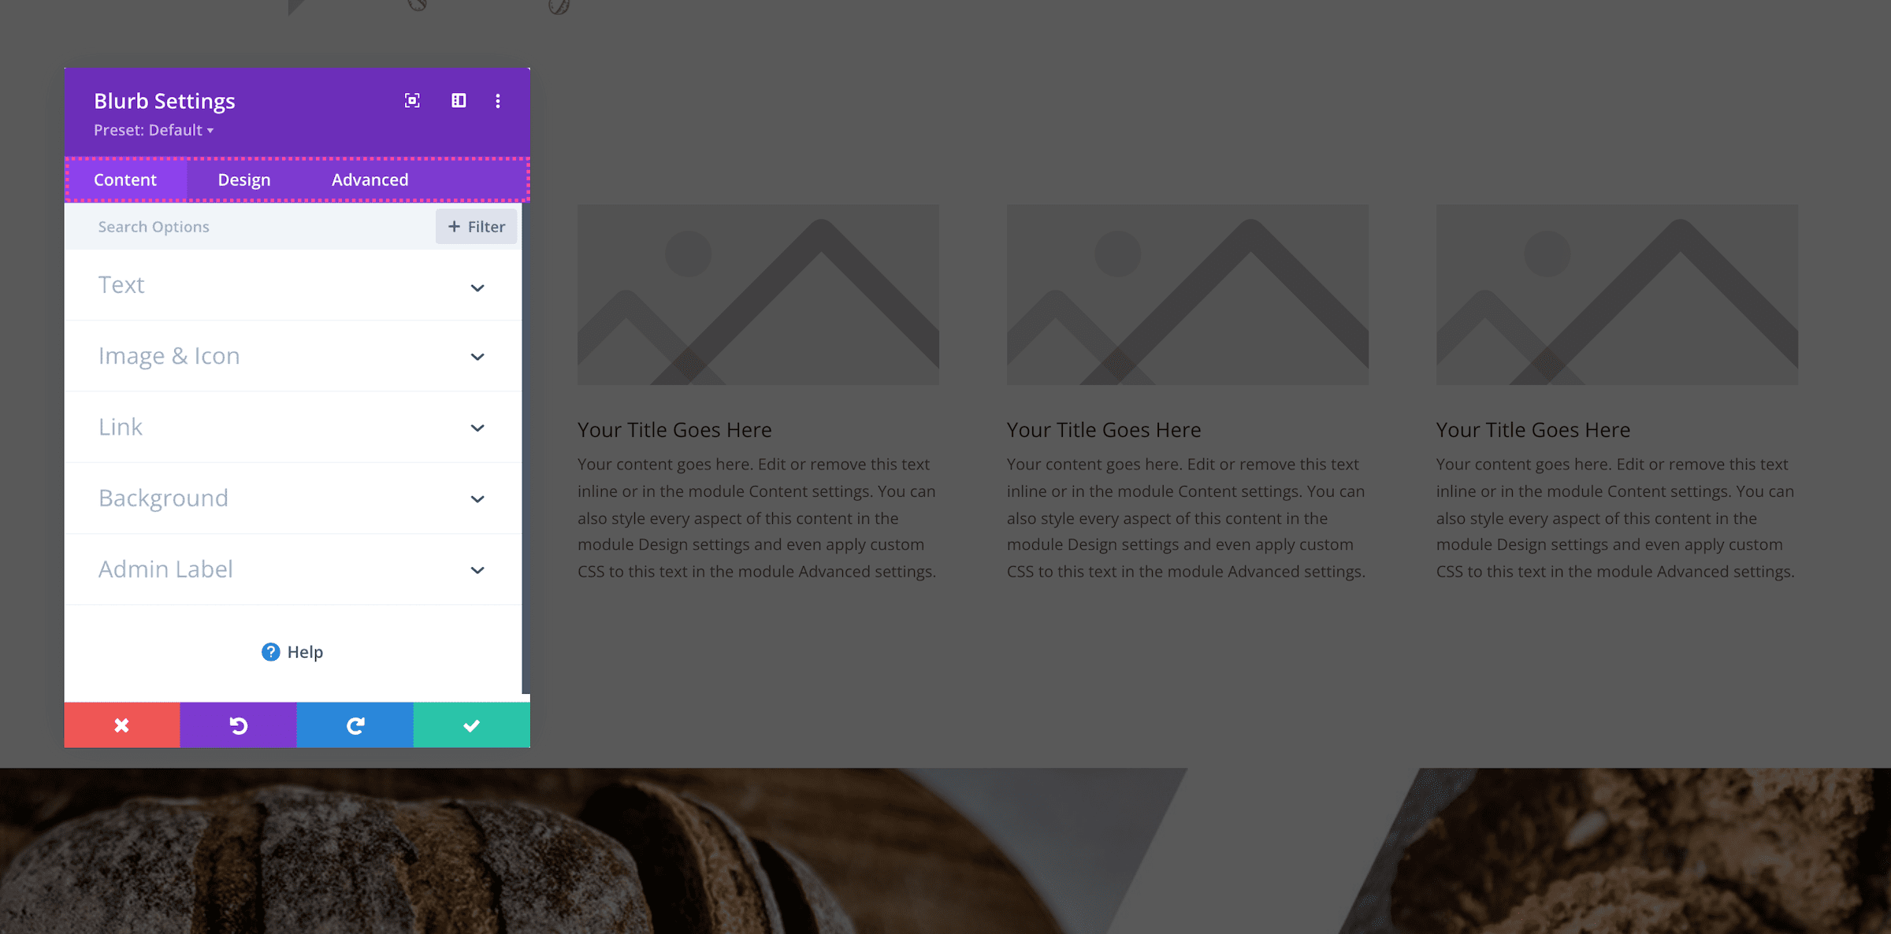Image resolution: width=1891 pixels, height=934 pixels.
Task: Click the purple undo arrow icon
Action: tap(239, 725)
